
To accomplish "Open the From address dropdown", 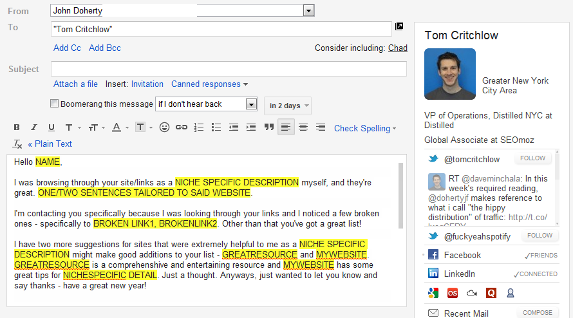I will pos(308,11).
